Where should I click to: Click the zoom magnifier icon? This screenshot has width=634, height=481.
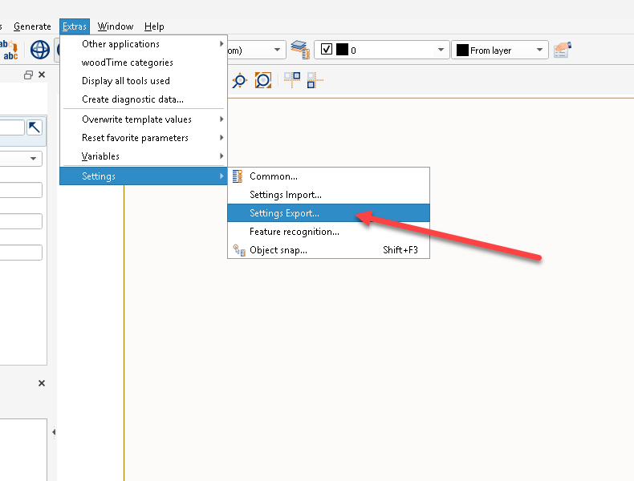[x=239, y=80]
